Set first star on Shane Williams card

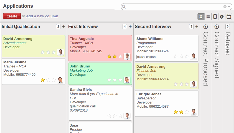(176, 56)
